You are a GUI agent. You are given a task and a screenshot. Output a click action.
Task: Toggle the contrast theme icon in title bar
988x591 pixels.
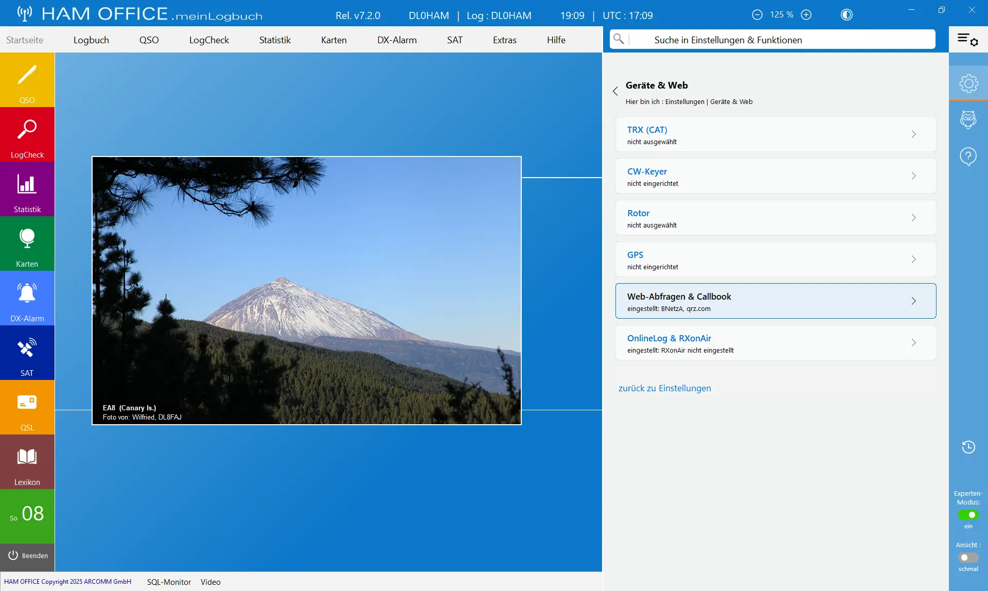point(846,15)
